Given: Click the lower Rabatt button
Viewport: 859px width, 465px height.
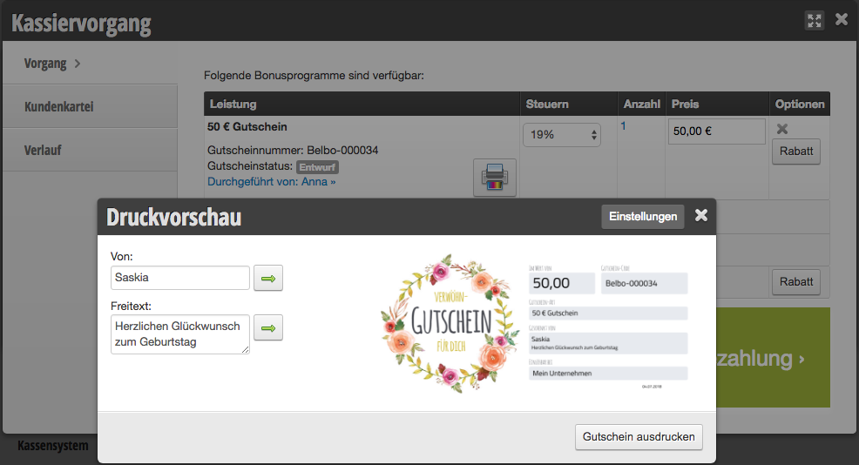Looking at the screenshot, I should coord(796,281).
